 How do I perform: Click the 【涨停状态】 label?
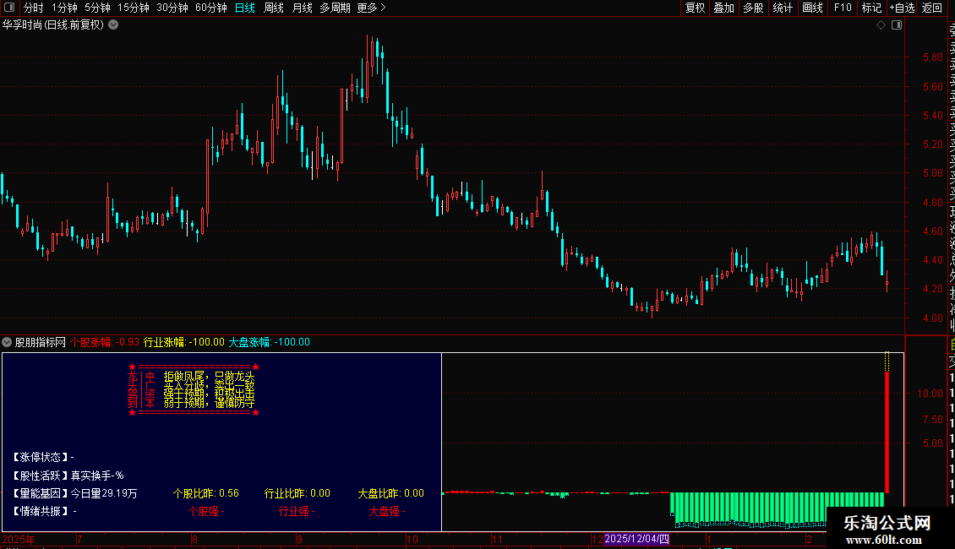tap(40, 457)
